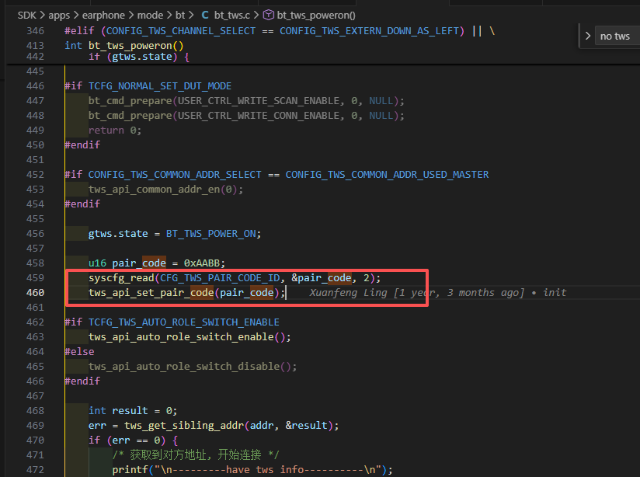Expand the replace row in the find widget
This screenshot has height=477, width=640.
pyautogui.click(x=588, y=36)
